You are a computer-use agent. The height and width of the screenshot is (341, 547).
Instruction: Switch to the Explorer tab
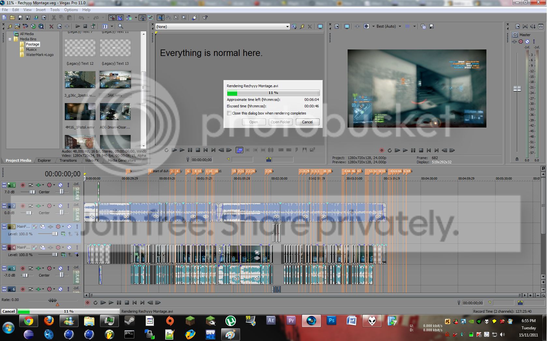coord(44,160)
